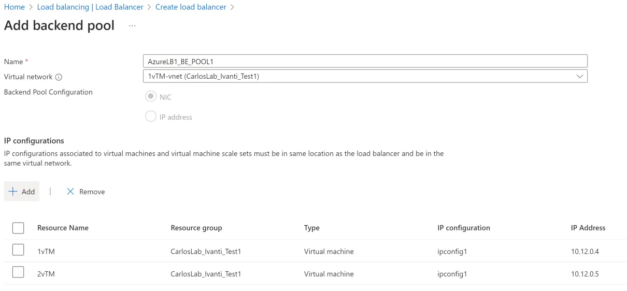Click Virtual machine type in 1vTM row
The image size is (627, 291).
coord(329,252)
